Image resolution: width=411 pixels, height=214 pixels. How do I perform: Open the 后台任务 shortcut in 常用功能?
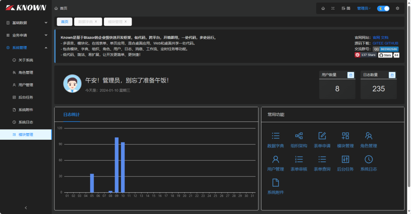pyautogui.click(x=345, y=160)
